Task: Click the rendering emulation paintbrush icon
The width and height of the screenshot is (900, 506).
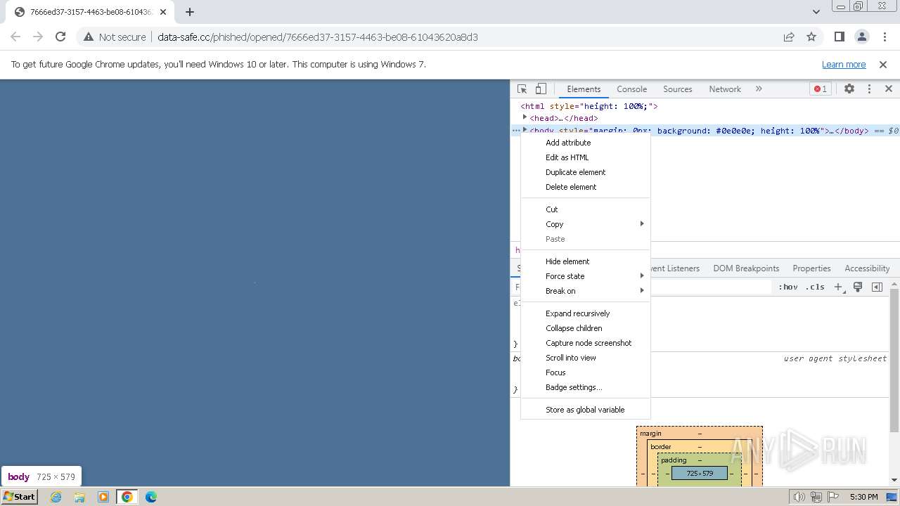Action: tap(858, 287)
